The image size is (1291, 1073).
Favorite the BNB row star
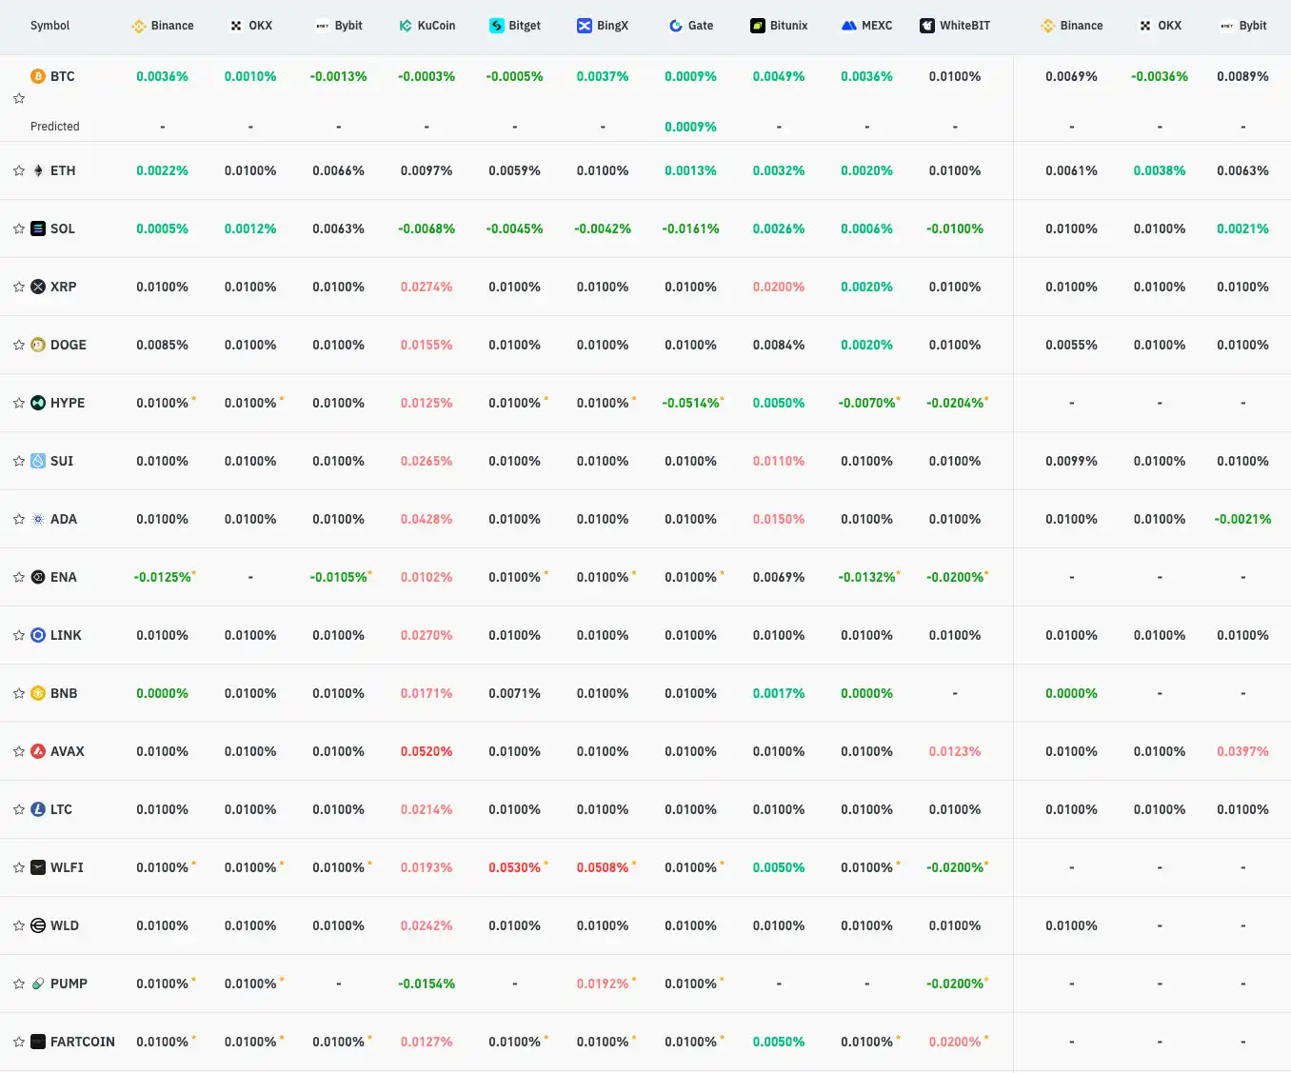pos(19,693)
